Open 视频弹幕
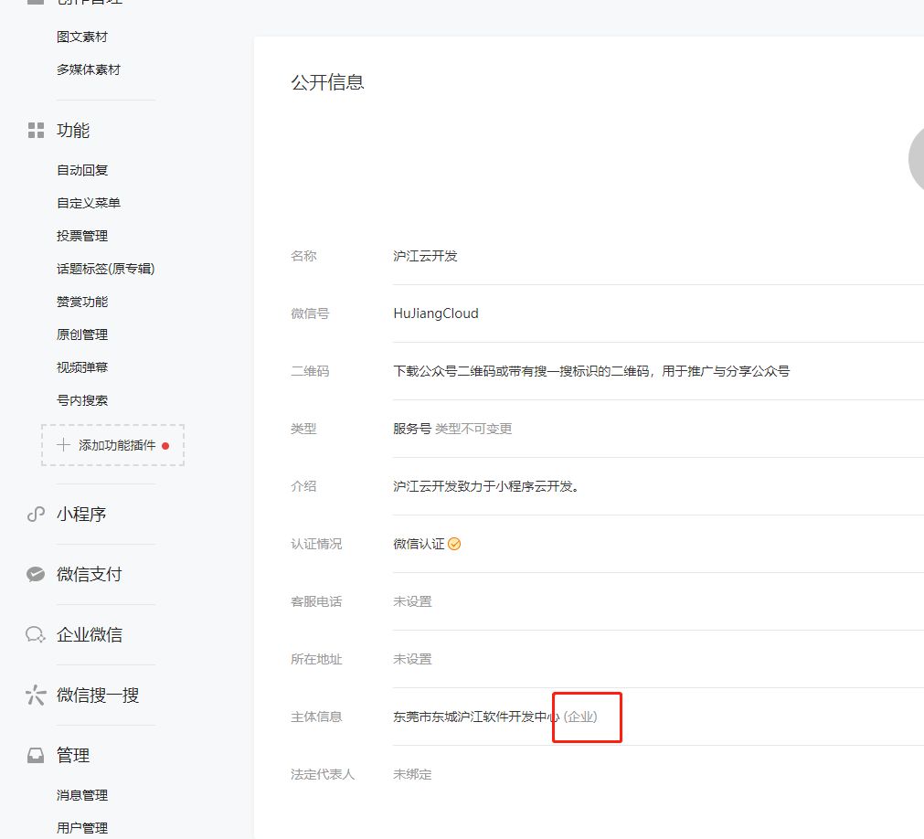The width and height of the screenshot is (924, 839). point(82,367)
